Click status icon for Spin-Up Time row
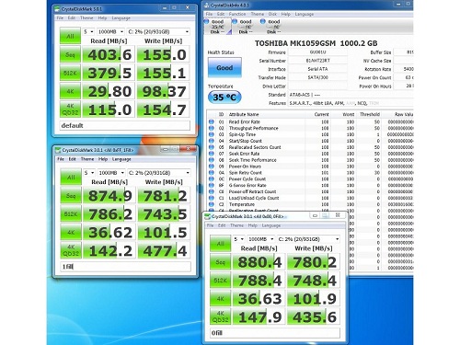The image size is (460, 345). pos(212,134)
